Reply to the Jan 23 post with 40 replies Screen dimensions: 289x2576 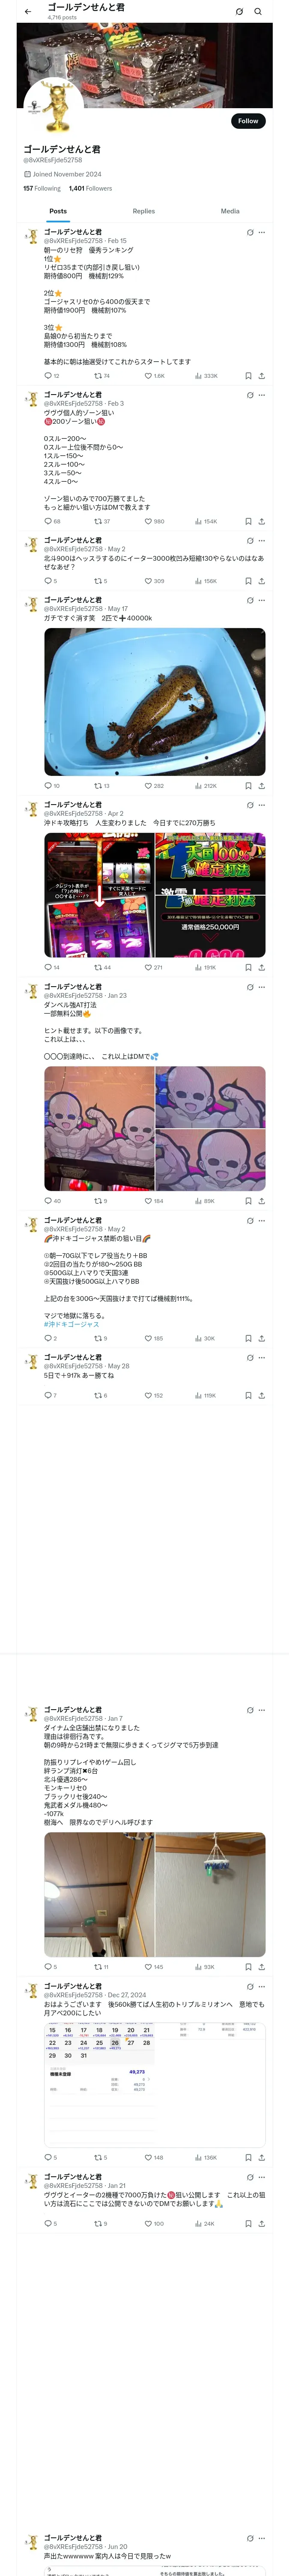[48, 1201]
